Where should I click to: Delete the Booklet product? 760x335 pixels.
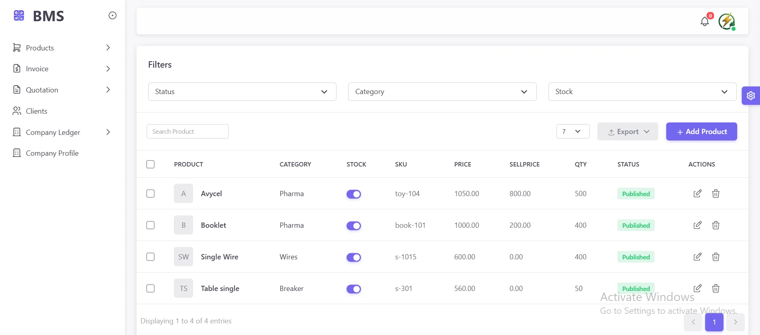[x=716, y=225]
